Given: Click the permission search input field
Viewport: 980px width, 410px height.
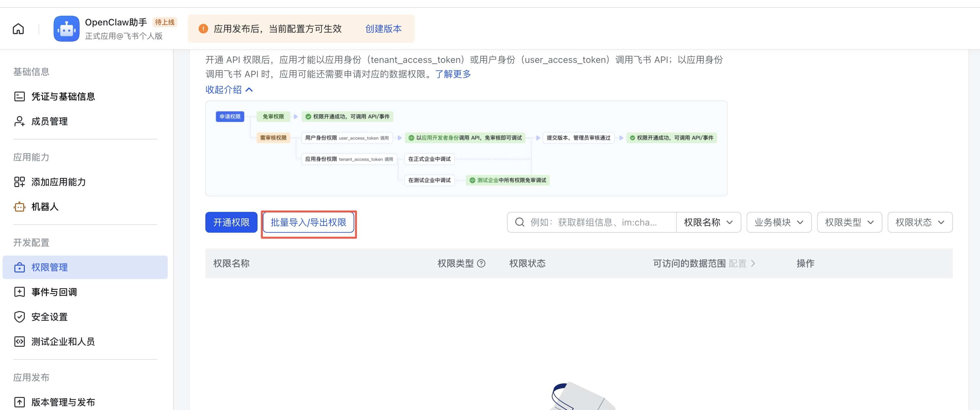Looking at the screenshot, I should 593,222.
